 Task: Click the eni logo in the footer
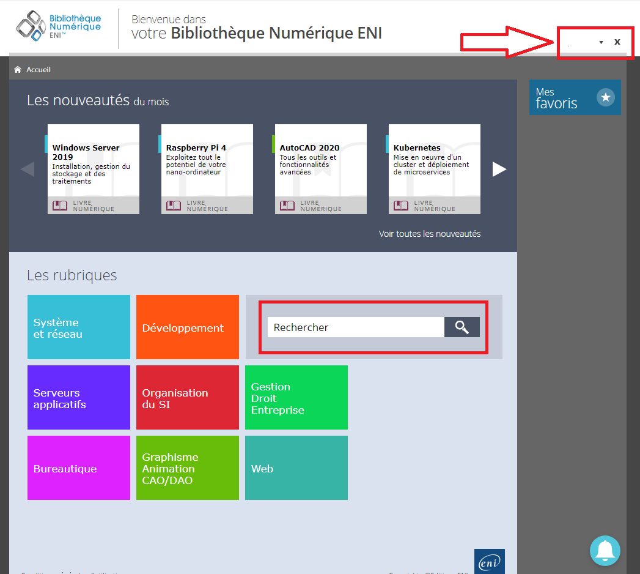click(x=490, y=562)
